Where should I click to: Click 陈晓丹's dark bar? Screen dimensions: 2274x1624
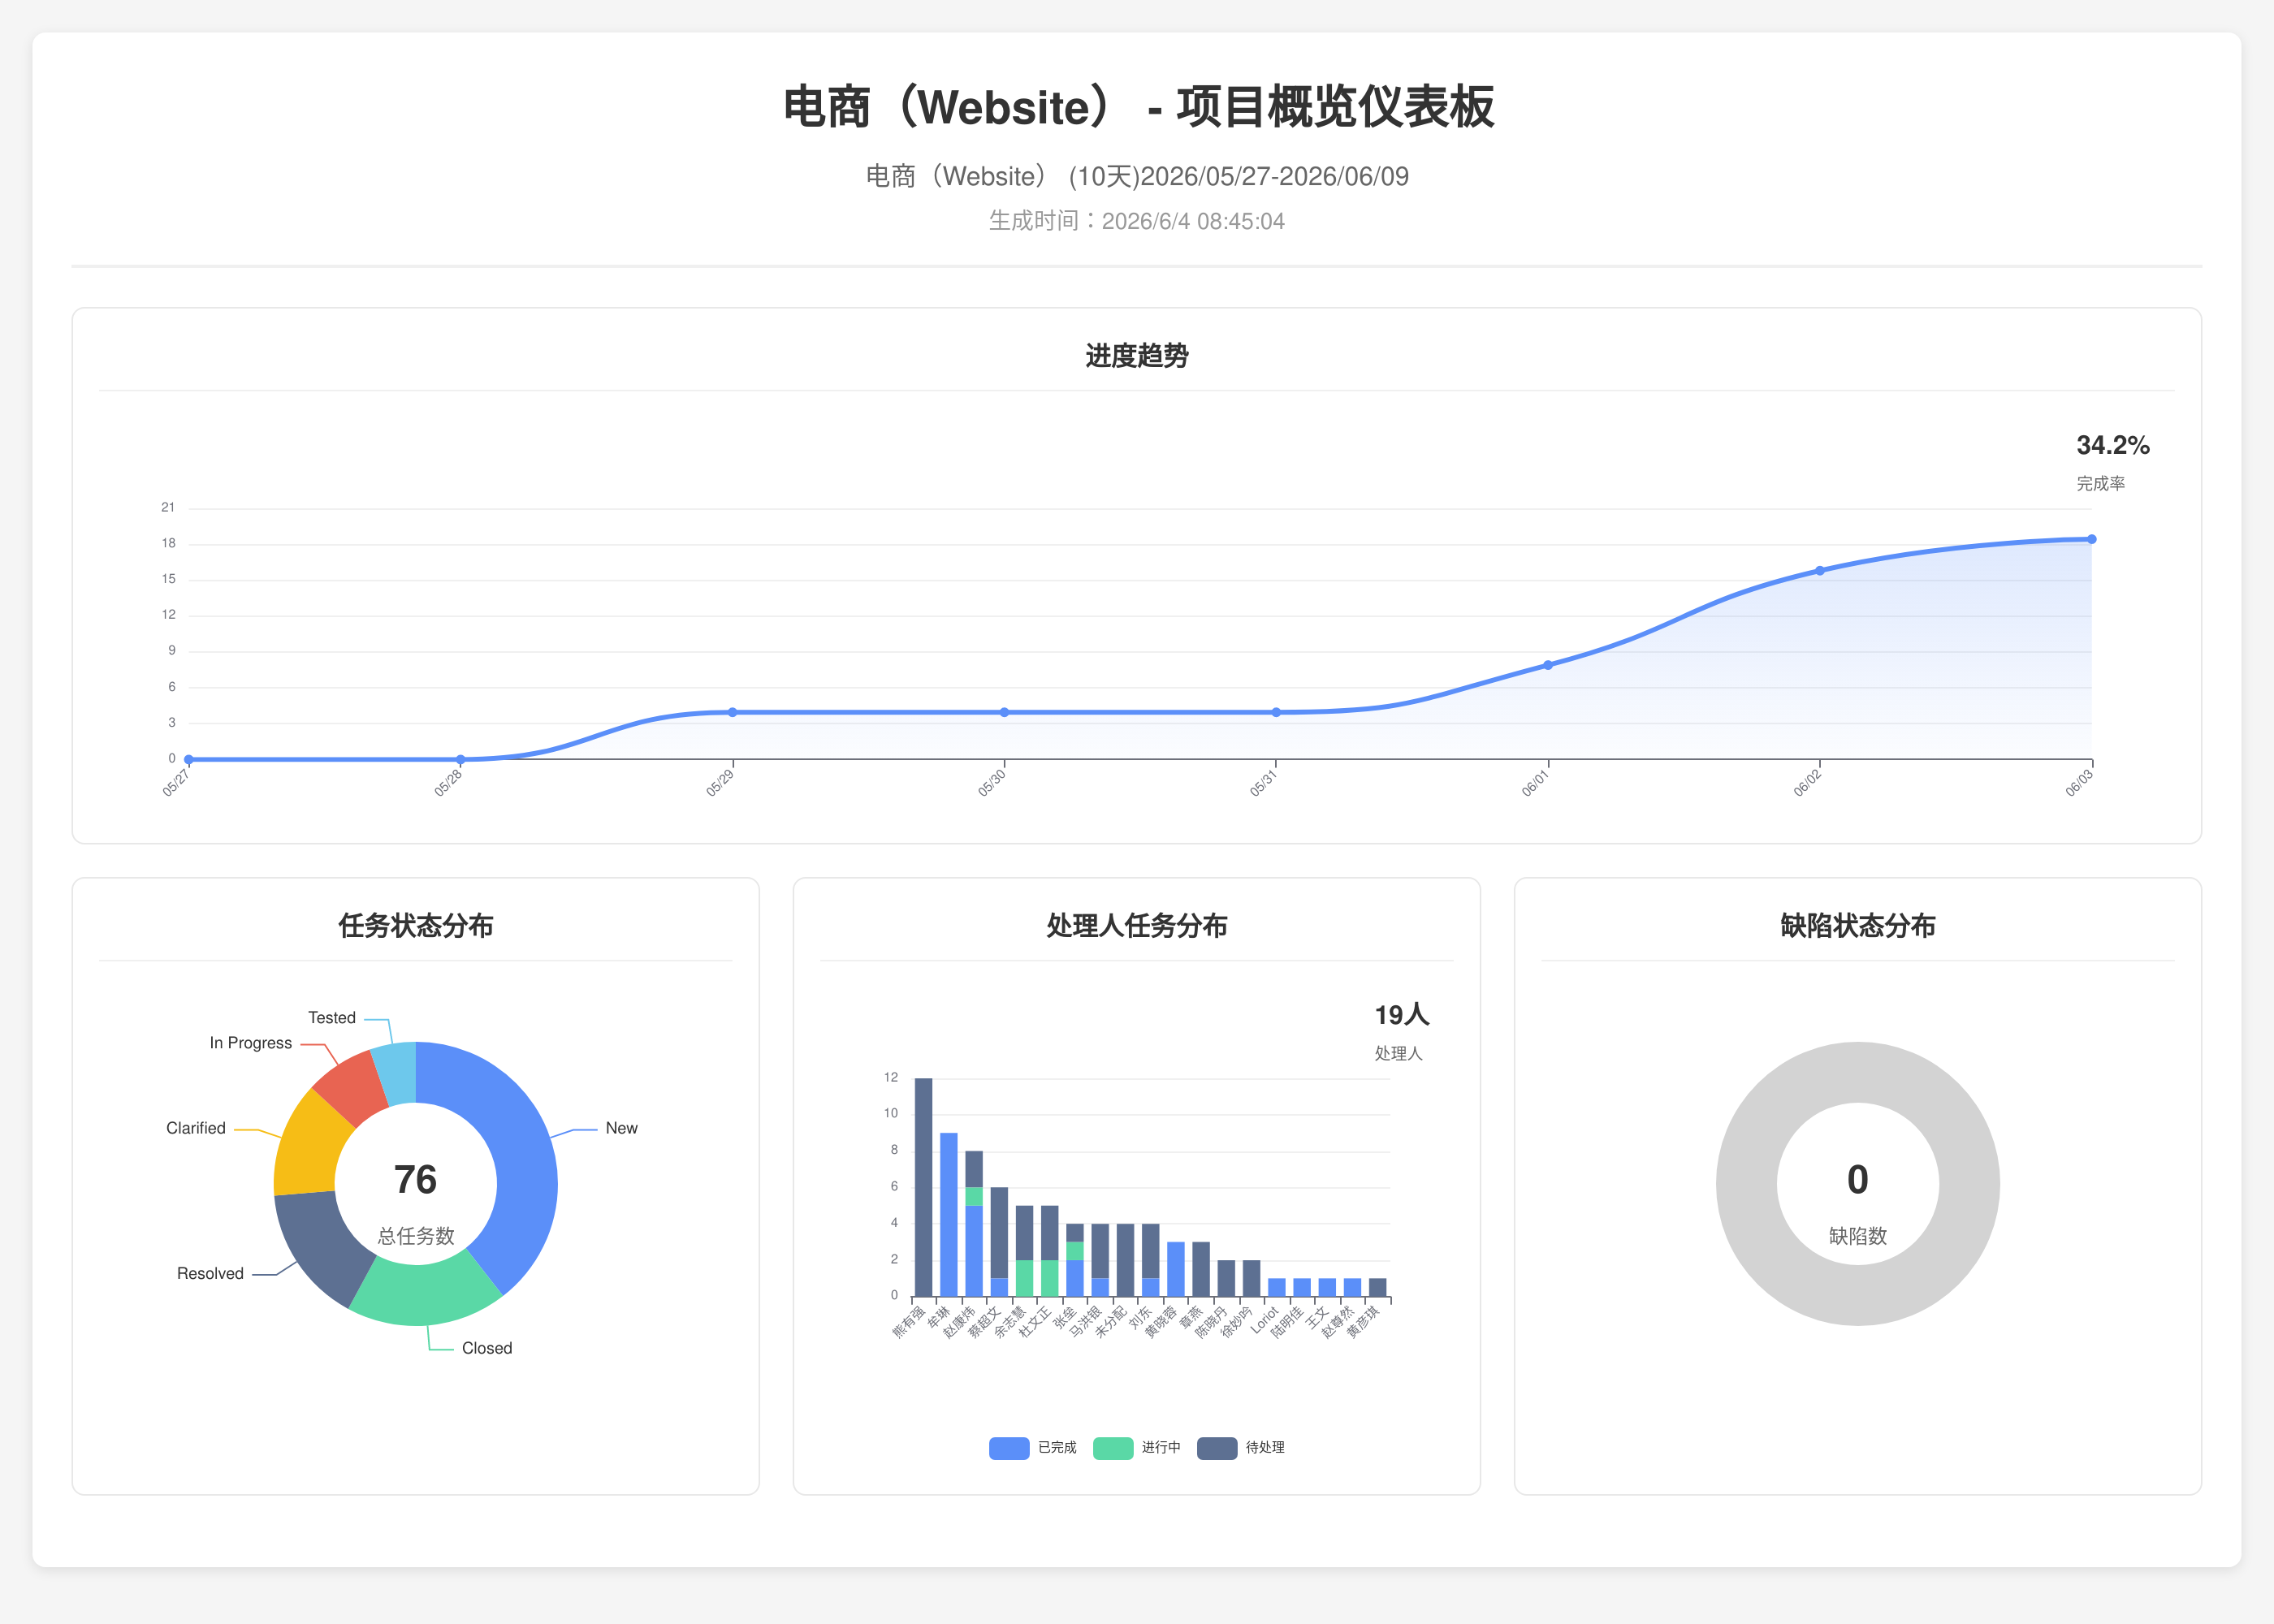1227,1279
